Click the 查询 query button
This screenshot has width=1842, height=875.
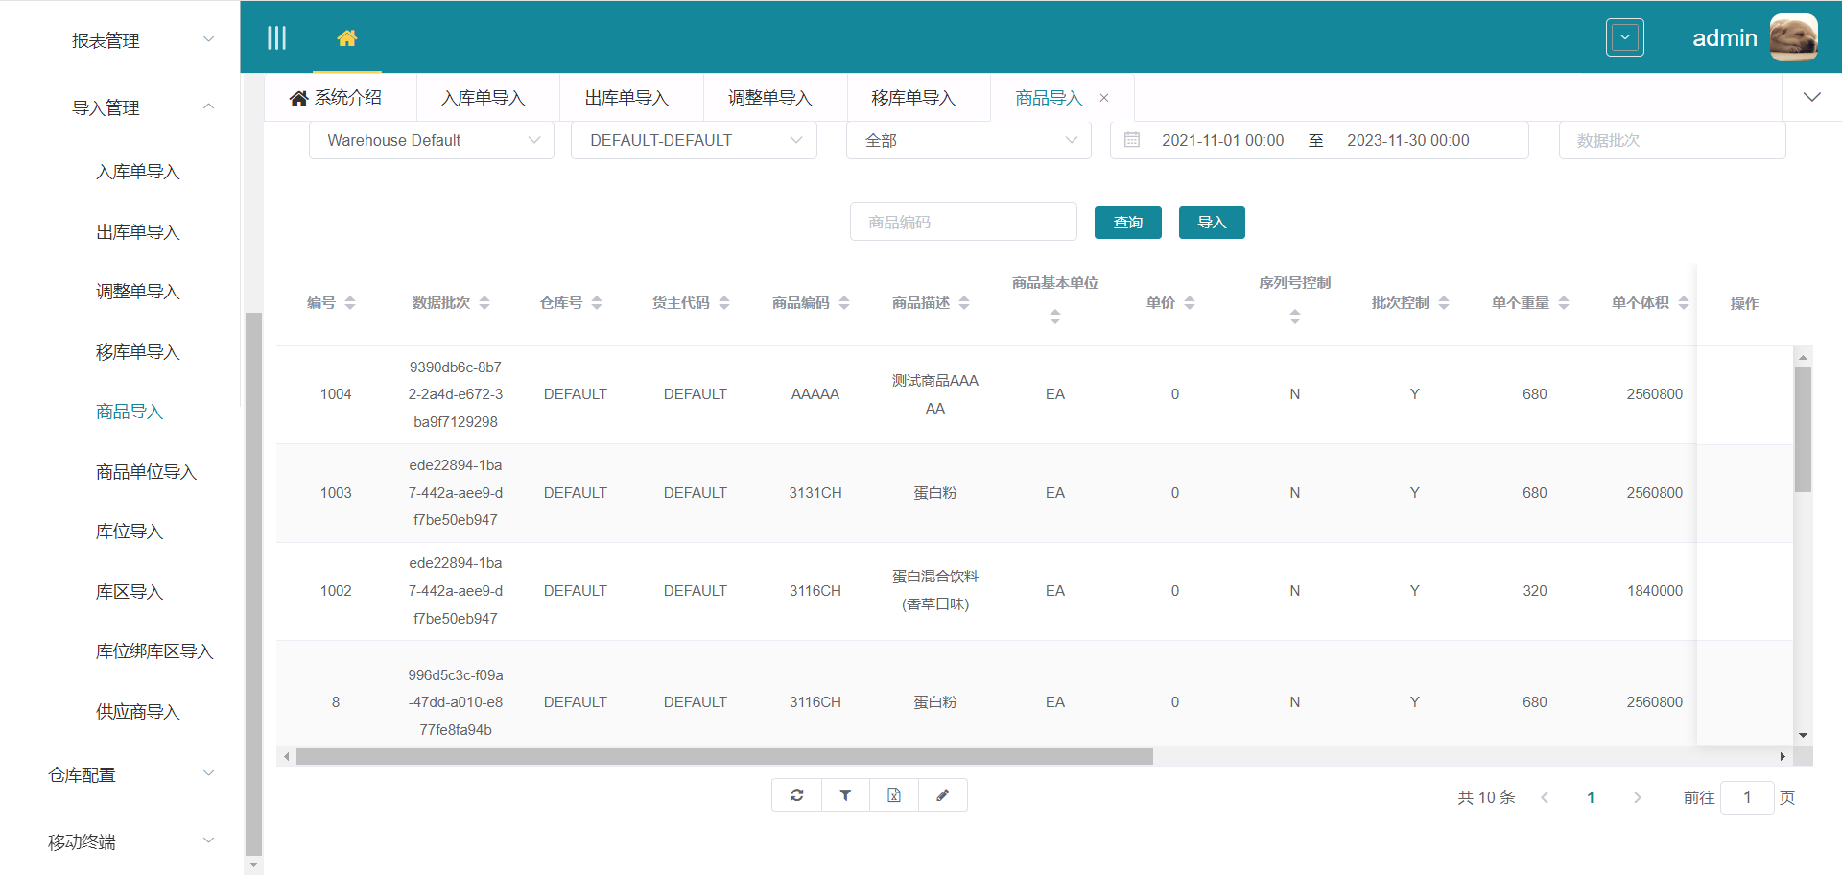point(1127,222)
